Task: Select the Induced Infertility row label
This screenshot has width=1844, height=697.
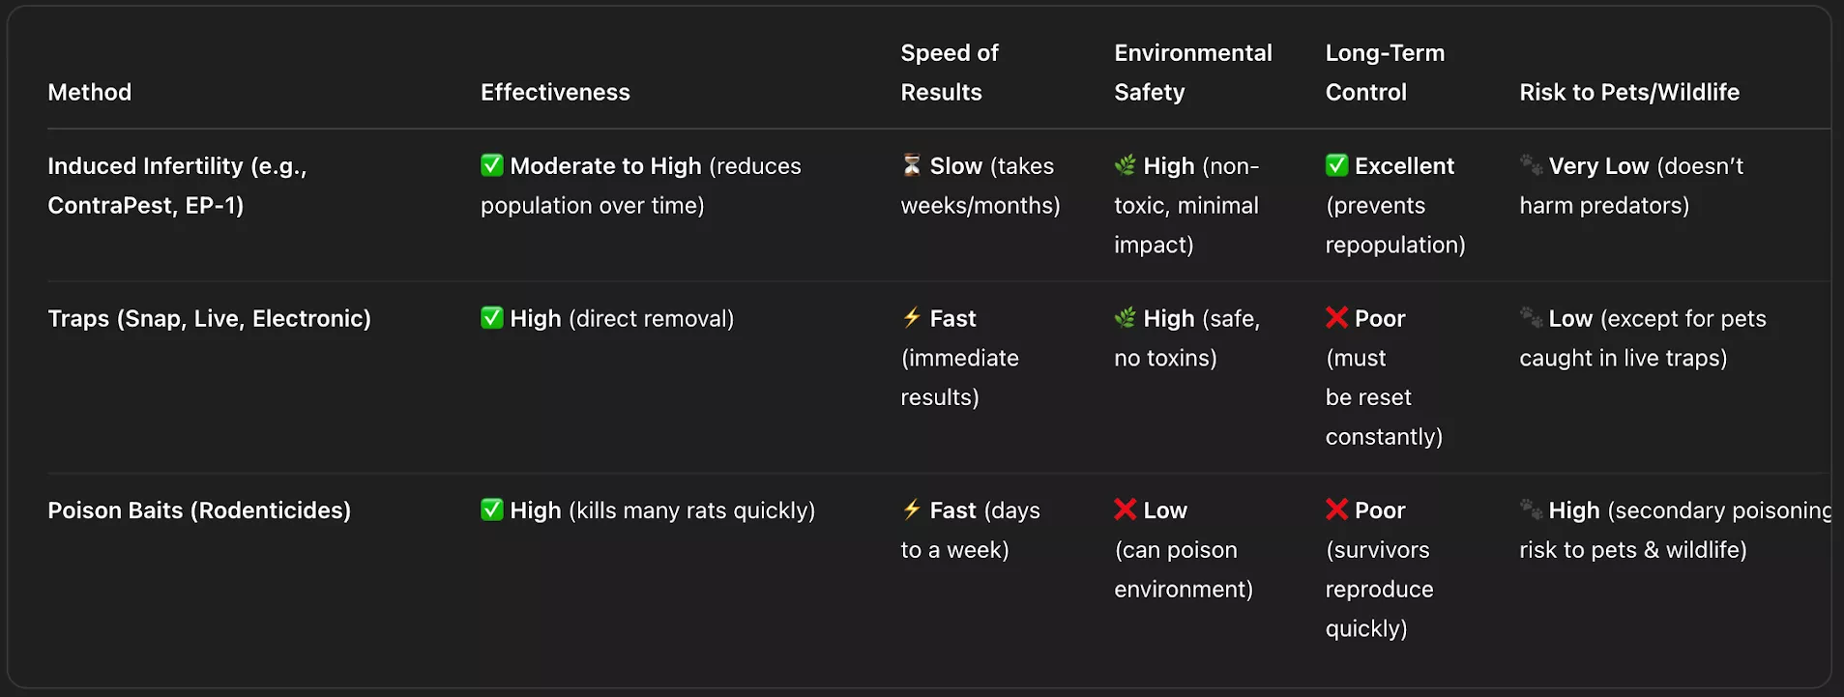Action: [177, 186]
